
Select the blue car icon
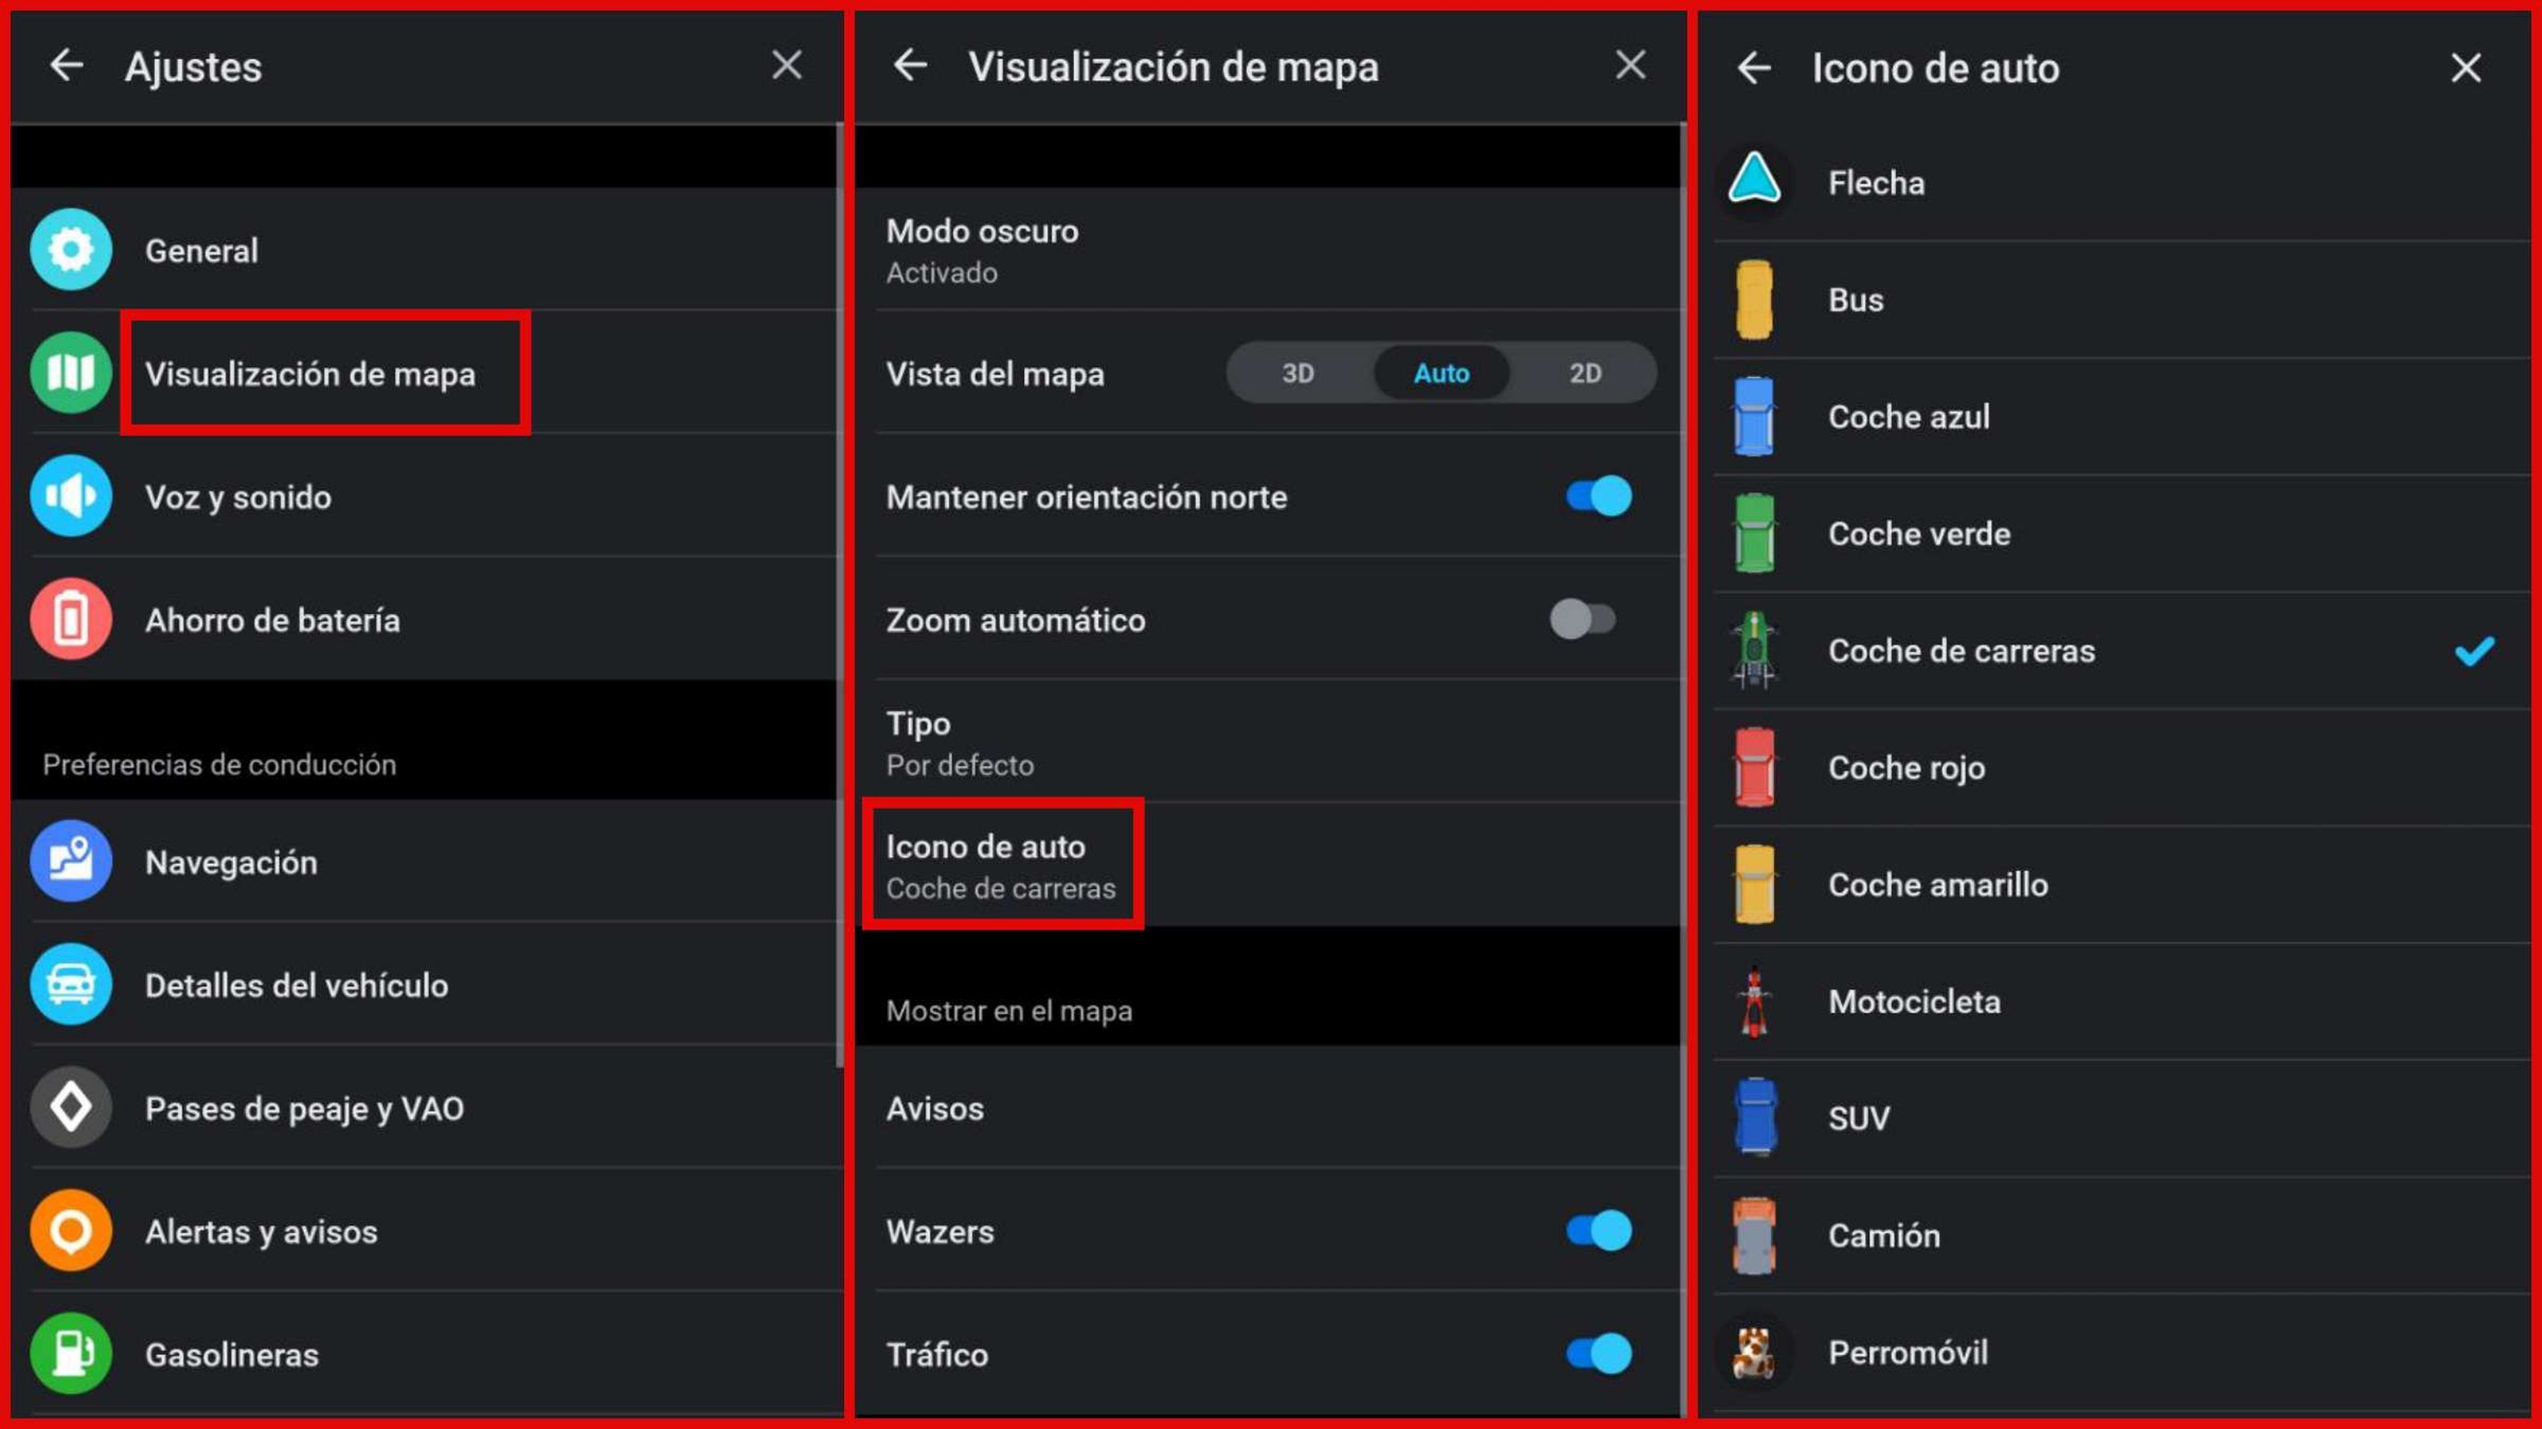coord(1754,416)
